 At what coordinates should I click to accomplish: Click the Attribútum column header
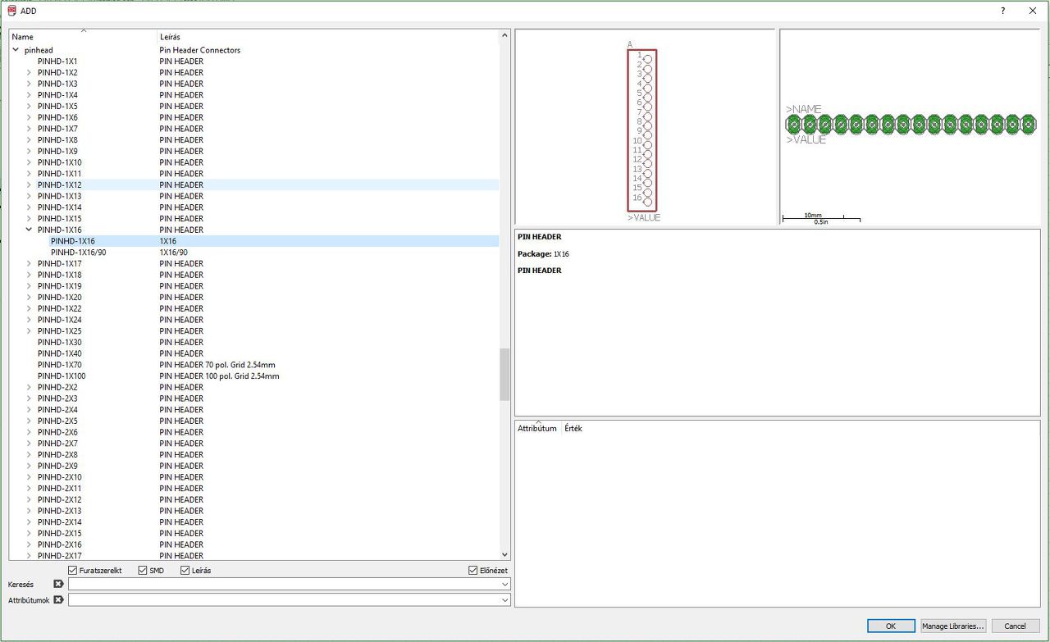click(537, 428)
